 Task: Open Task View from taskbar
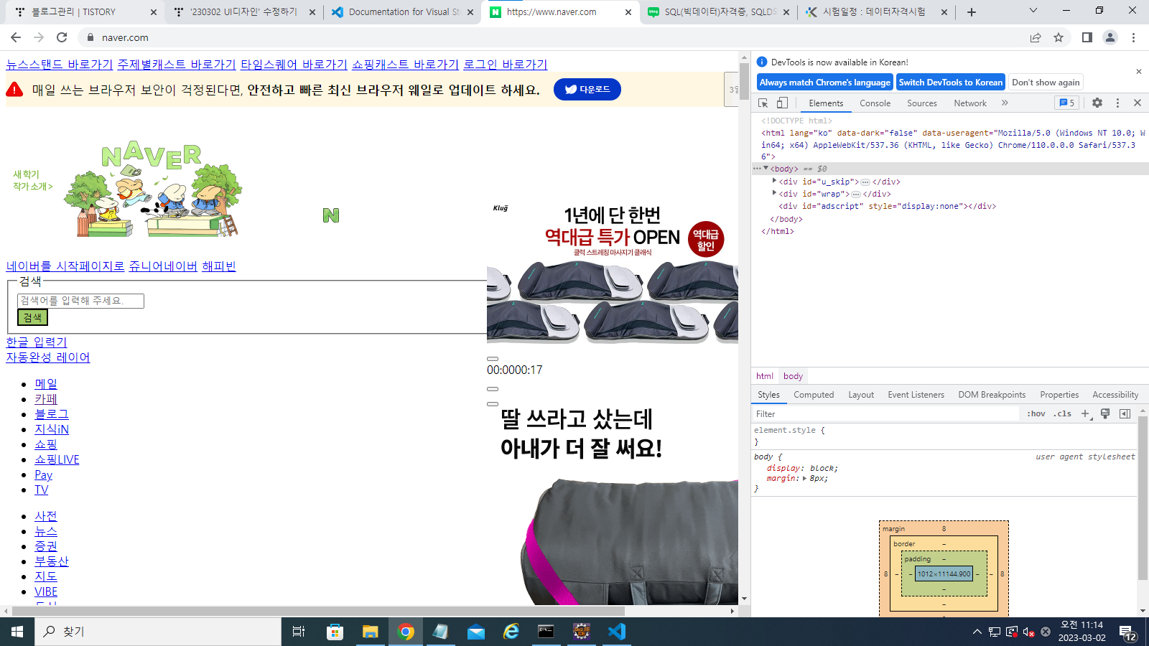pos(299,632)
